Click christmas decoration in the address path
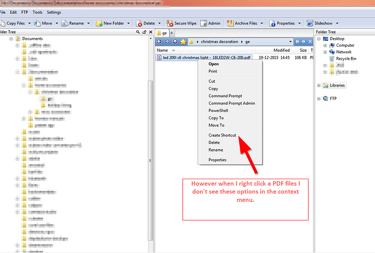The width and height of the screenshot is (375, 253). (x=220, y=42)
